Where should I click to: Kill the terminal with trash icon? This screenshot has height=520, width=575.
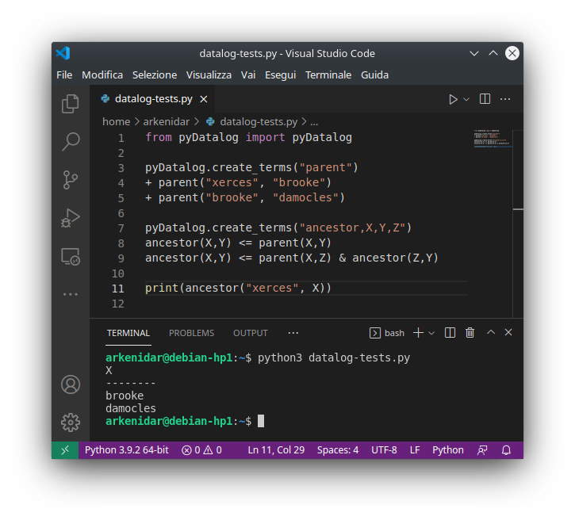[x=470, y=333]
